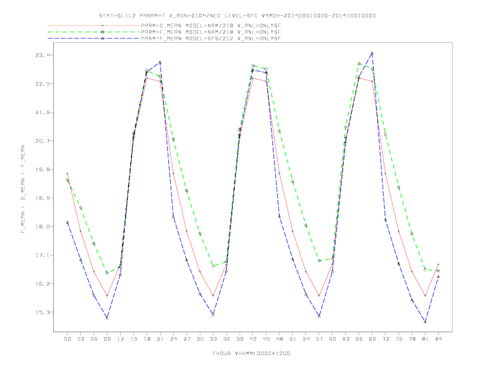Click x-axis tick label 42
The width and height of the screenshot is (478, 369).
[253, 339]
